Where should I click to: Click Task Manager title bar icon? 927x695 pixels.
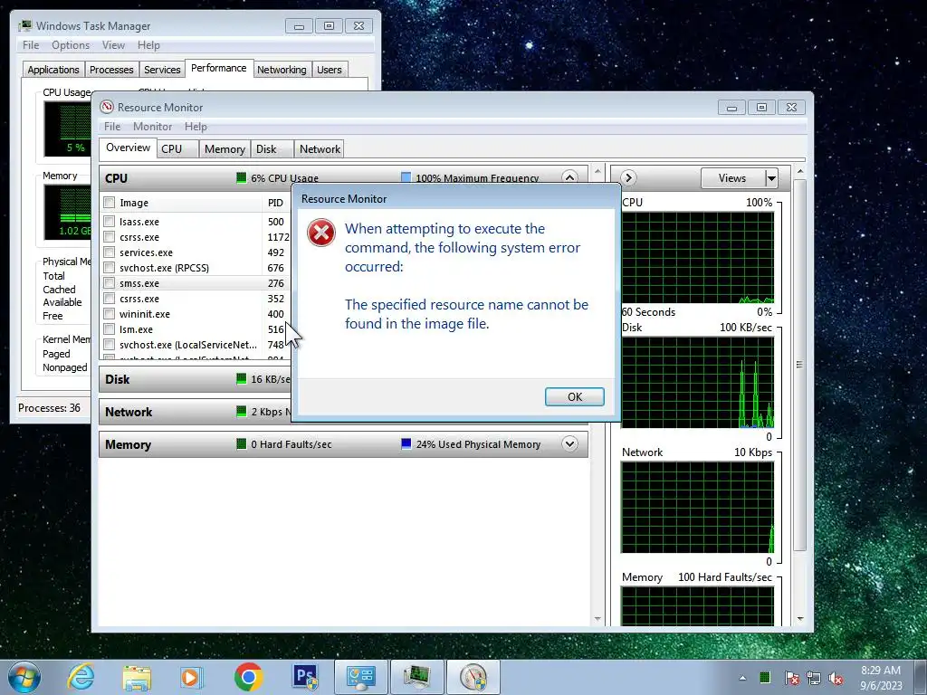25,26
